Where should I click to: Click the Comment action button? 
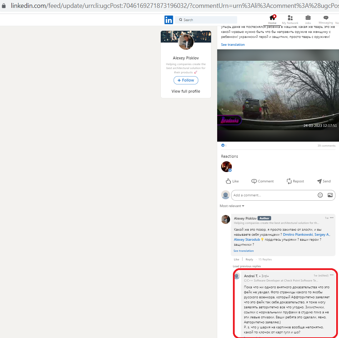coord(263,181)
